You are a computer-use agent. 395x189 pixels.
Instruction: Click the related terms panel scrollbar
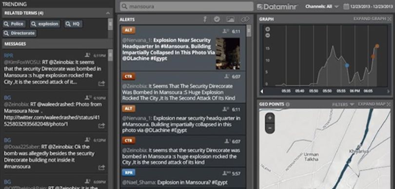pos(110,24)
